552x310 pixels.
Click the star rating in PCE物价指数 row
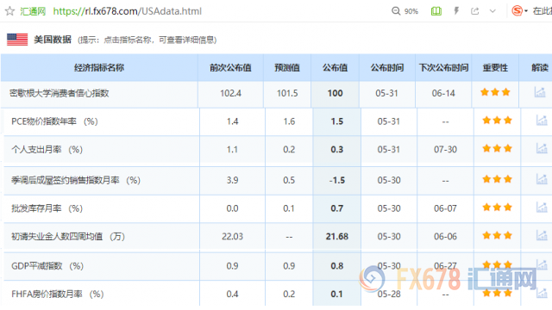[497, 121]
